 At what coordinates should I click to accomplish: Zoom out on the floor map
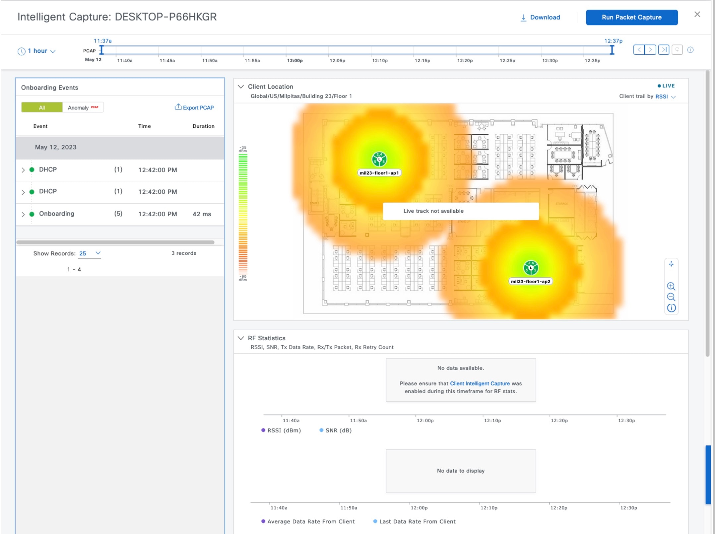671,297
